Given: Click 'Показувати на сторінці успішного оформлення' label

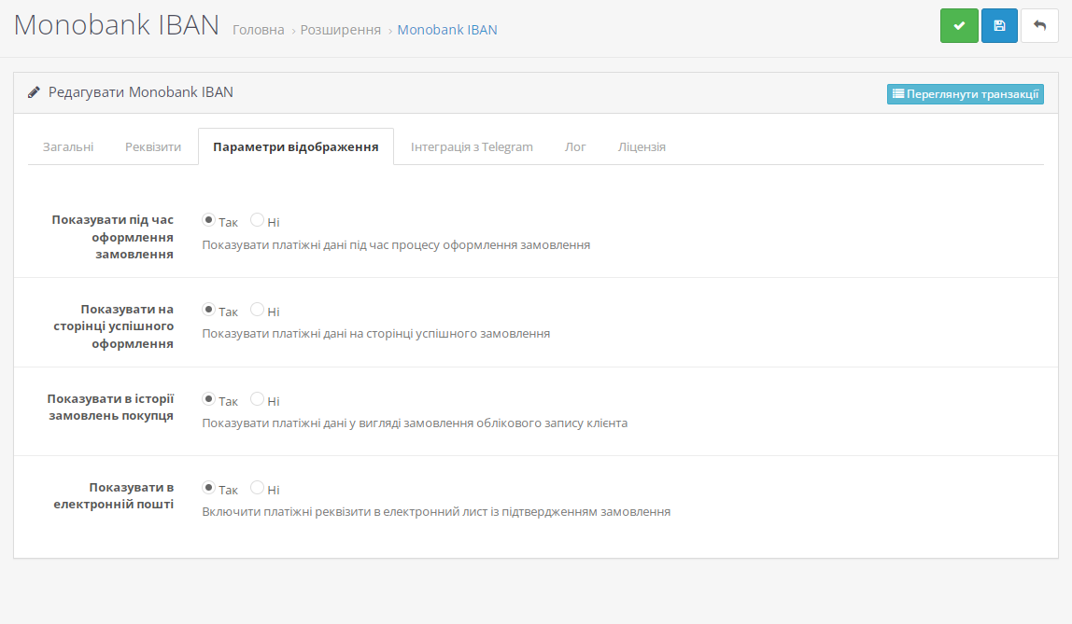Looking at the screenshot, I should tap(114, 326).
